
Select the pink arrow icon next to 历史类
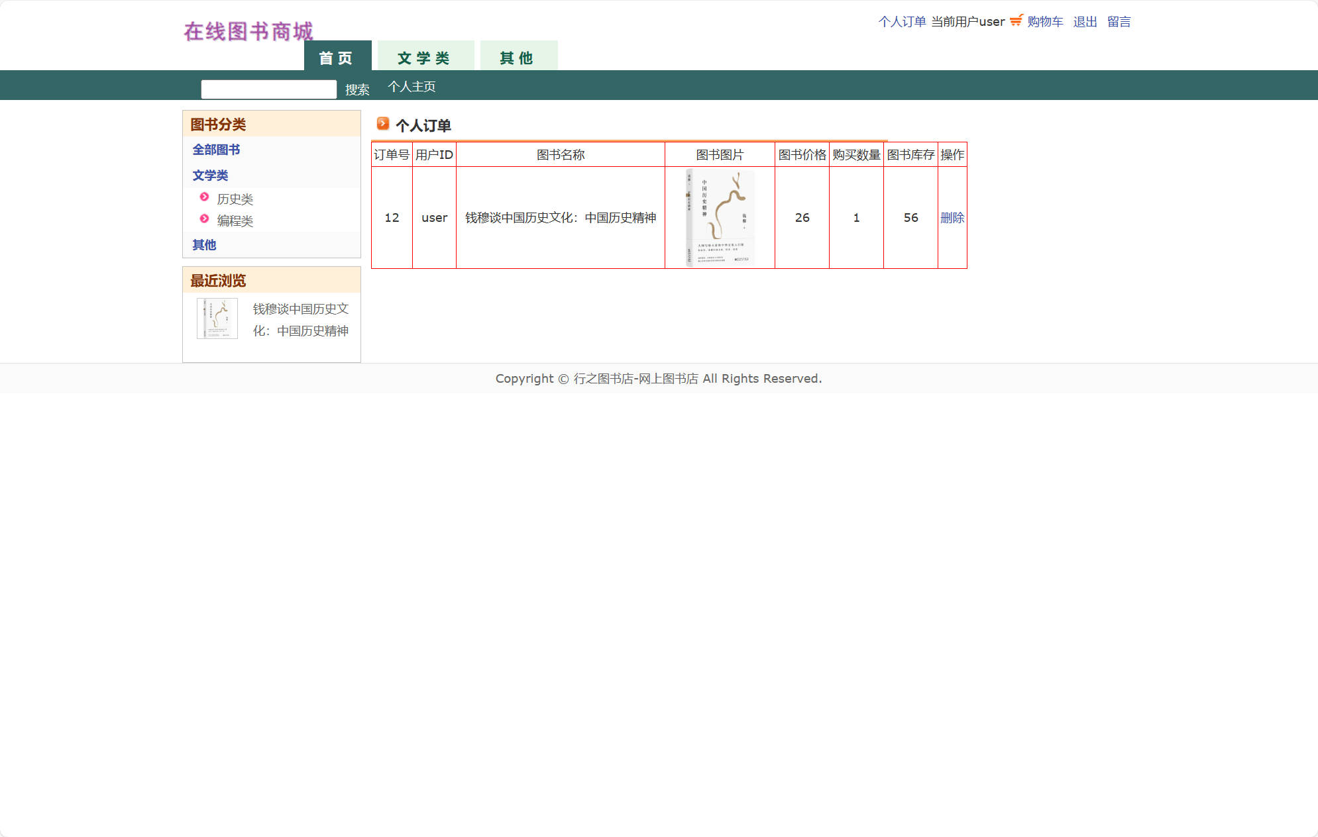coord(203,197)
